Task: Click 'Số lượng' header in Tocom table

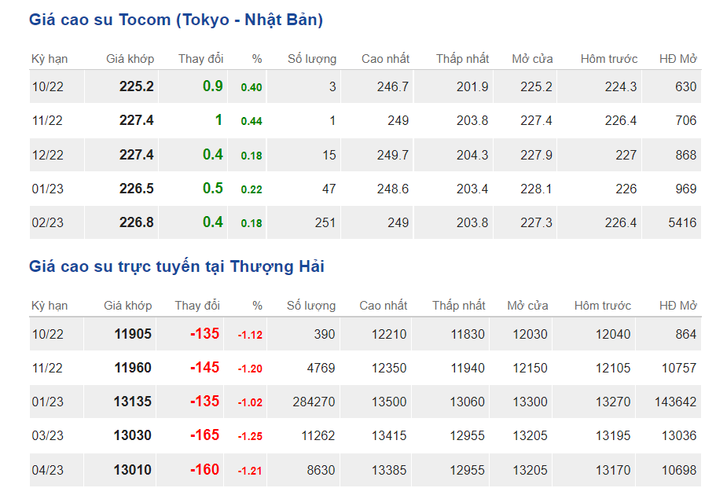Action: [312, 59]
